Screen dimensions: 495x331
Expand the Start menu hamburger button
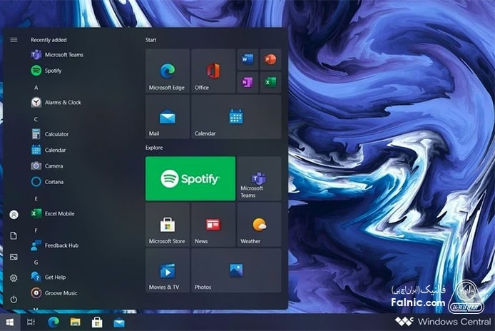[x=14, y=39]
